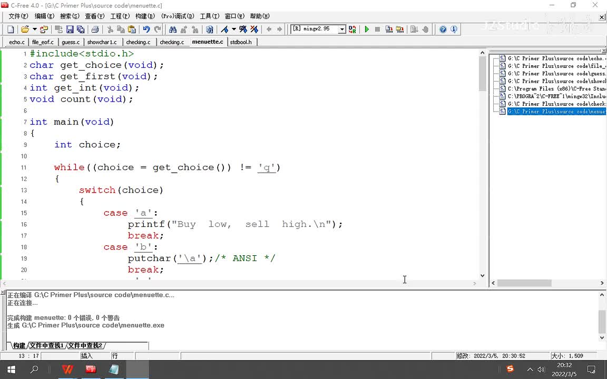Open the 工具(T) menu
Viewport: 607px width, 379px height.
[209, 16]
